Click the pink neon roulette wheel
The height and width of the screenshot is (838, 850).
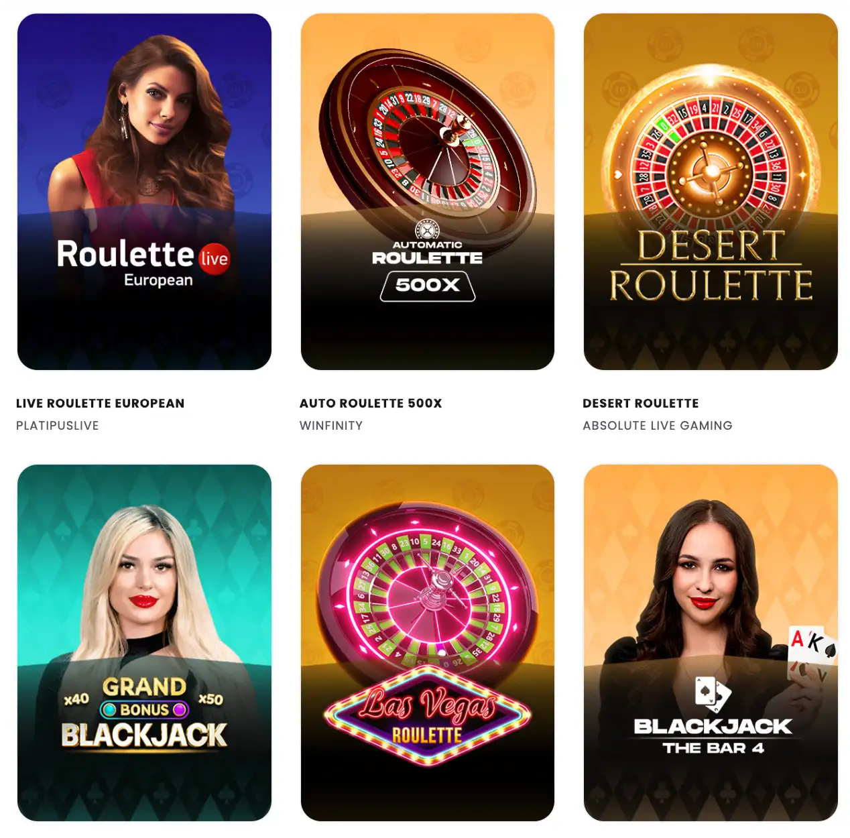428,589
